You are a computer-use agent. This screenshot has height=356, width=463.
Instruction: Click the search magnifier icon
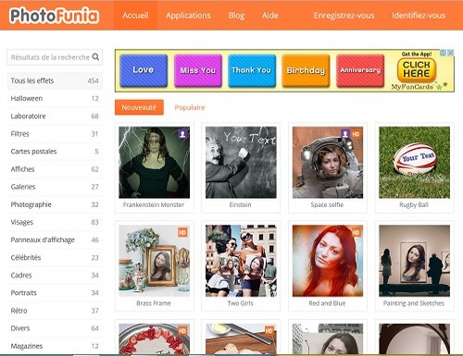pyautogui.click(x=95, y=56)
